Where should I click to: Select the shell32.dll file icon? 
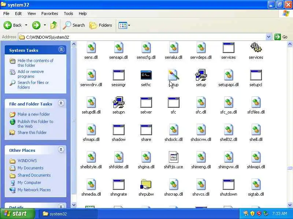coord(228,130)
